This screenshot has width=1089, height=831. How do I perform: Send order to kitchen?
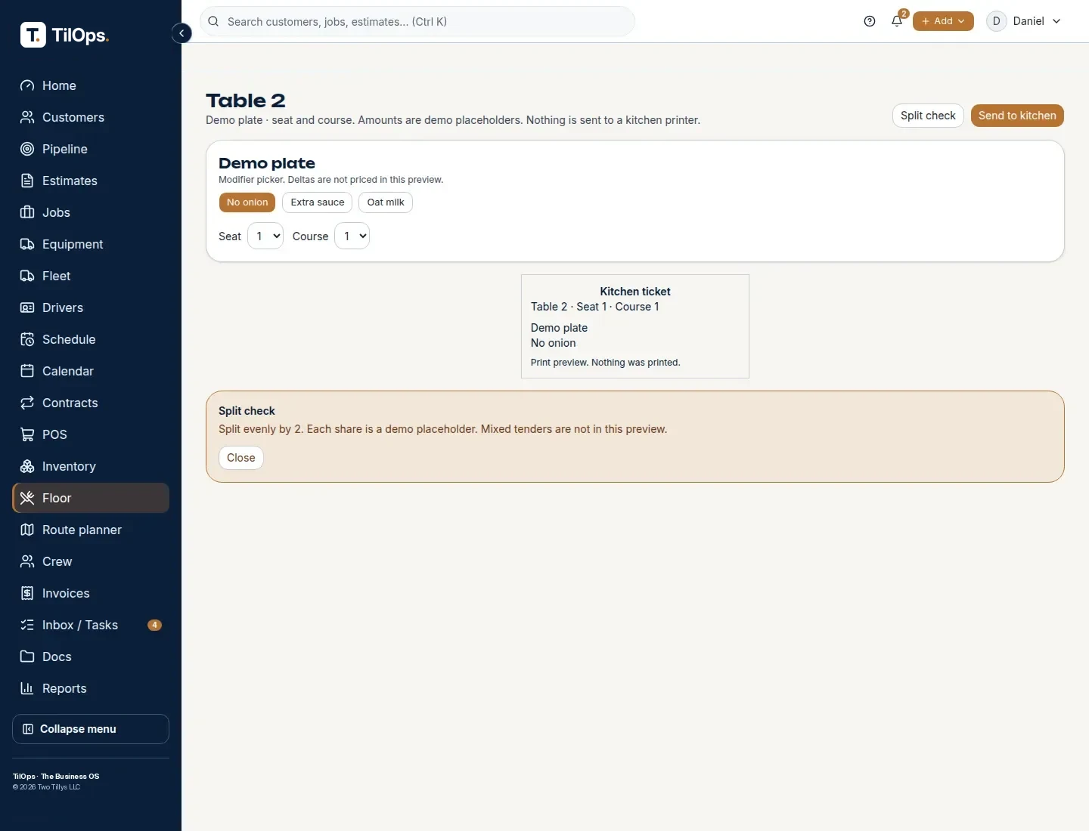[x=1017, y=116]
